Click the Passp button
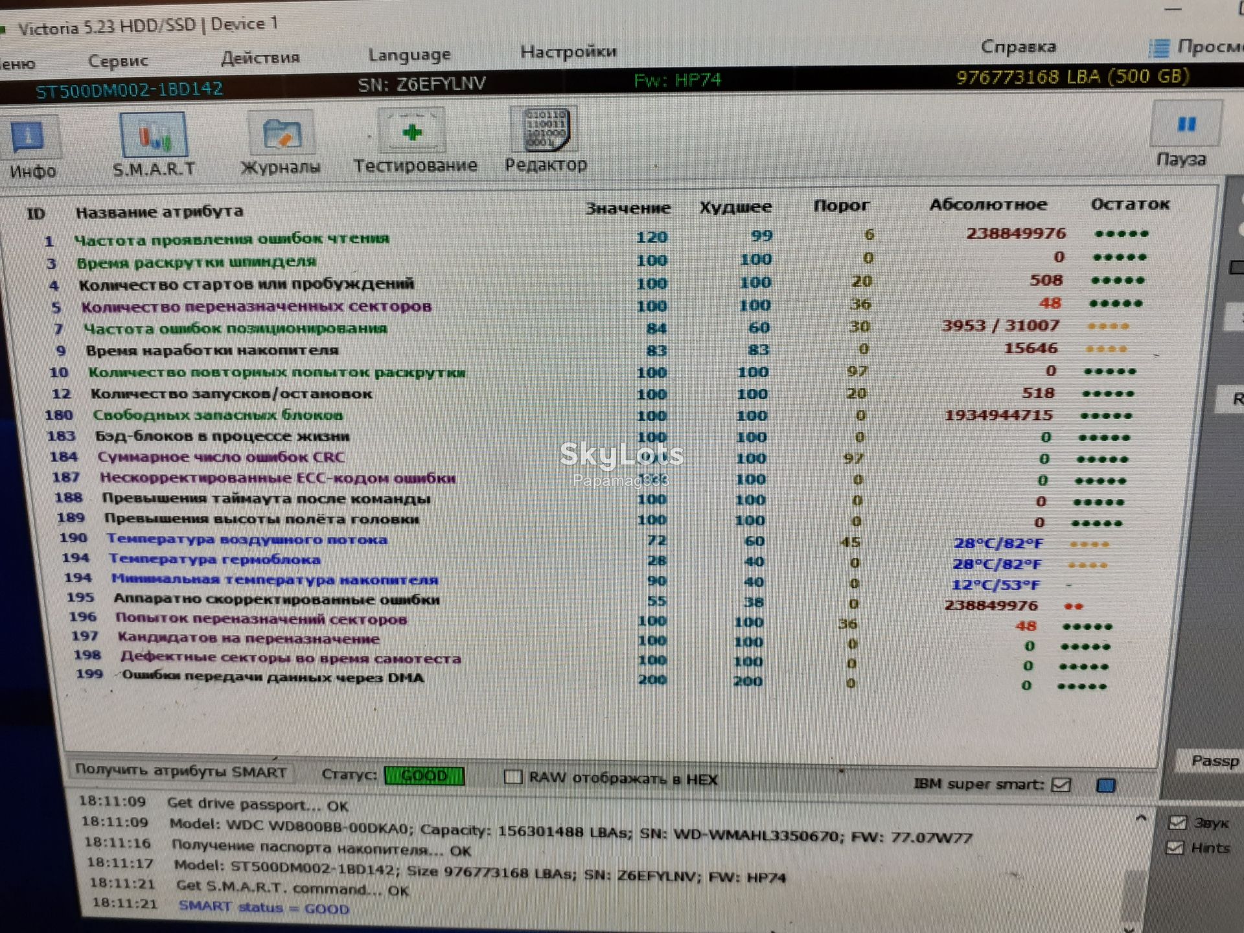 pos(1210,761)
